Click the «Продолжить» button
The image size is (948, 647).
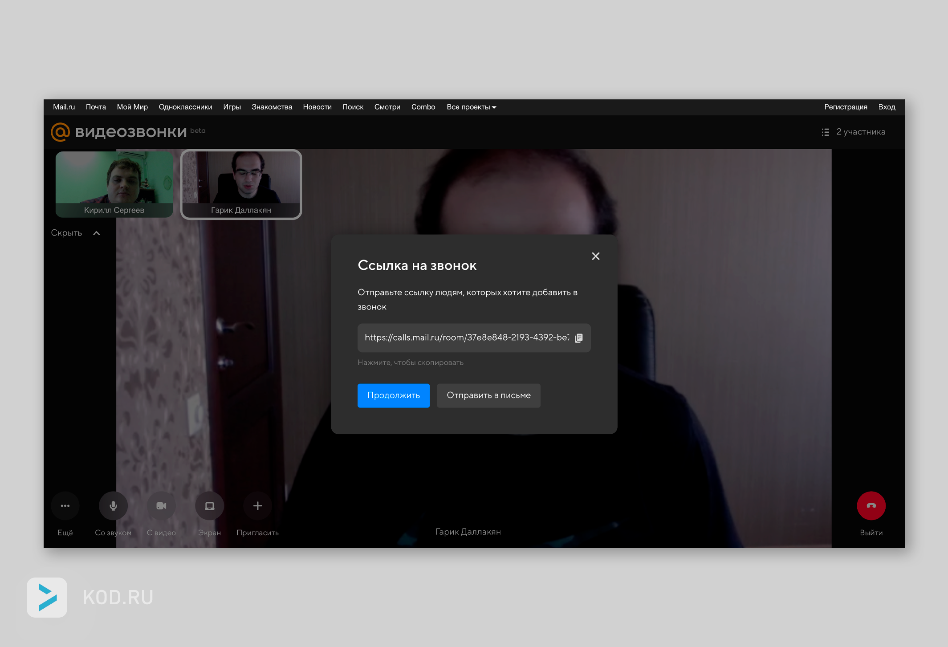(393, 395)
